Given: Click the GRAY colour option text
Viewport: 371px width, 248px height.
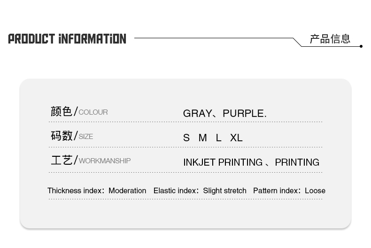Looking at the screenshot, I should coord(198,113).
